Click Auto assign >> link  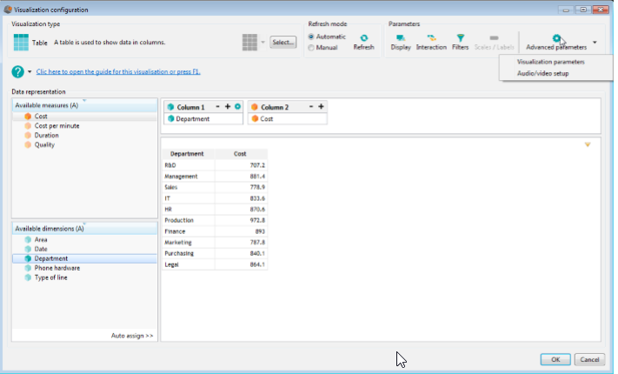(x=132, y=336)
